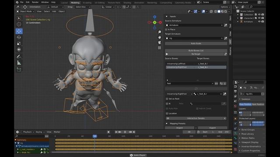Switch to the Layout workspace tab
The image size is (280, 157).
point(64,3)
